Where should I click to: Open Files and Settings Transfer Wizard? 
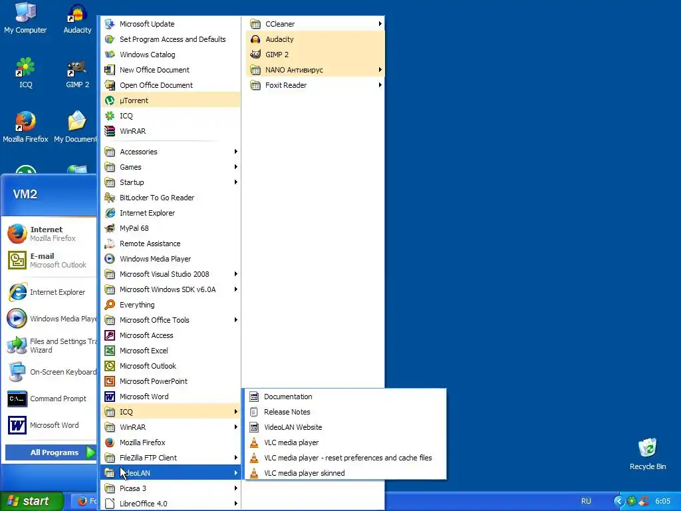51,345
